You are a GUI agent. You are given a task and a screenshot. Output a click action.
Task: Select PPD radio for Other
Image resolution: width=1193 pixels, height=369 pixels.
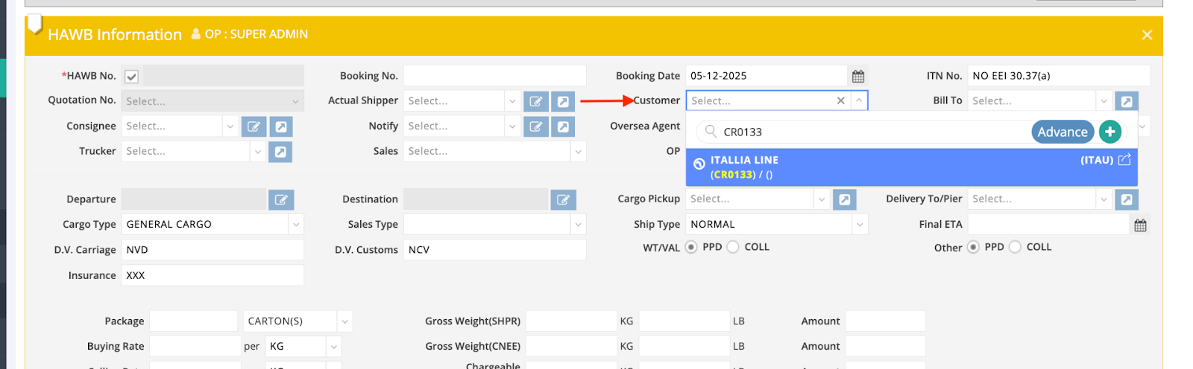click(x=973, y=247)
